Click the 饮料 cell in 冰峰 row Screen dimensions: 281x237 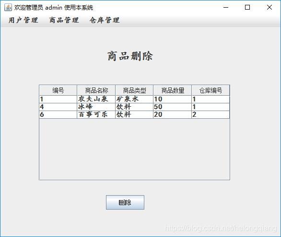pos(134,107)
